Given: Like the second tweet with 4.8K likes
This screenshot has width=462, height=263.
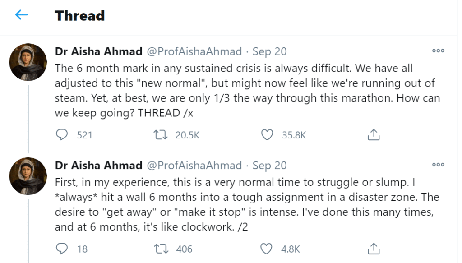Looking at the screenshot, I should point(268,249).
